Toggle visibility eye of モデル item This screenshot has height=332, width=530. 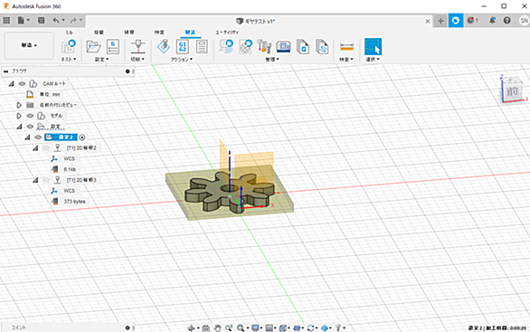[x=30, y=116]
